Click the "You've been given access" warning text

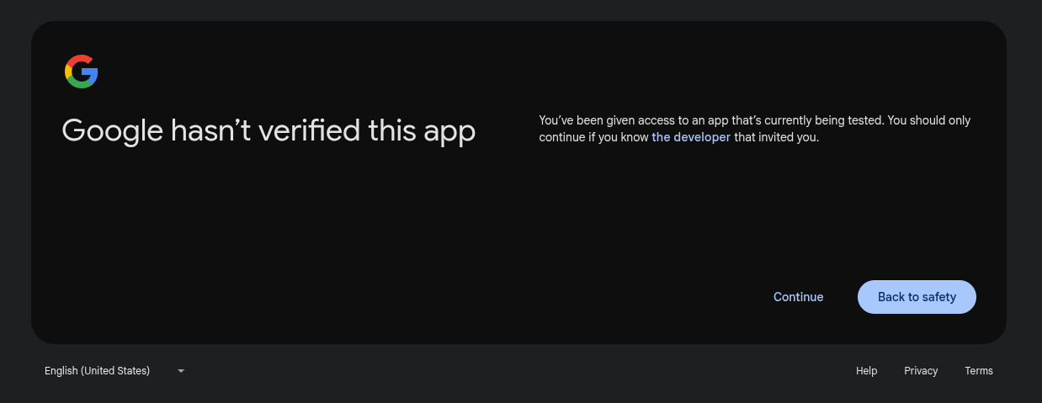(x=755, y=129)
